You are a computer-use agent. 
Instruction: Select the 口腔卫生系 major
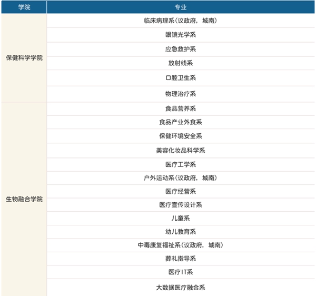coord(181,78)
